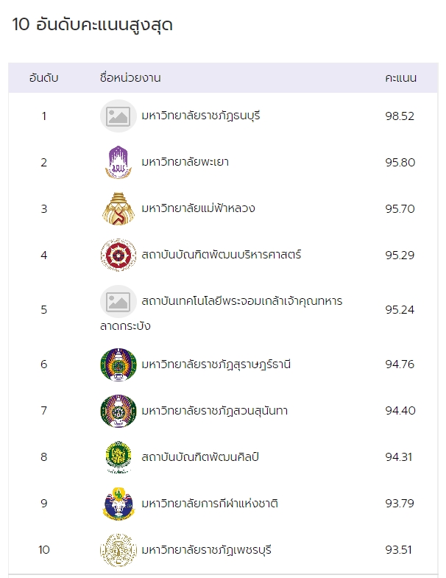Click the red circular NIDA emblem

[x=118, y=255]
